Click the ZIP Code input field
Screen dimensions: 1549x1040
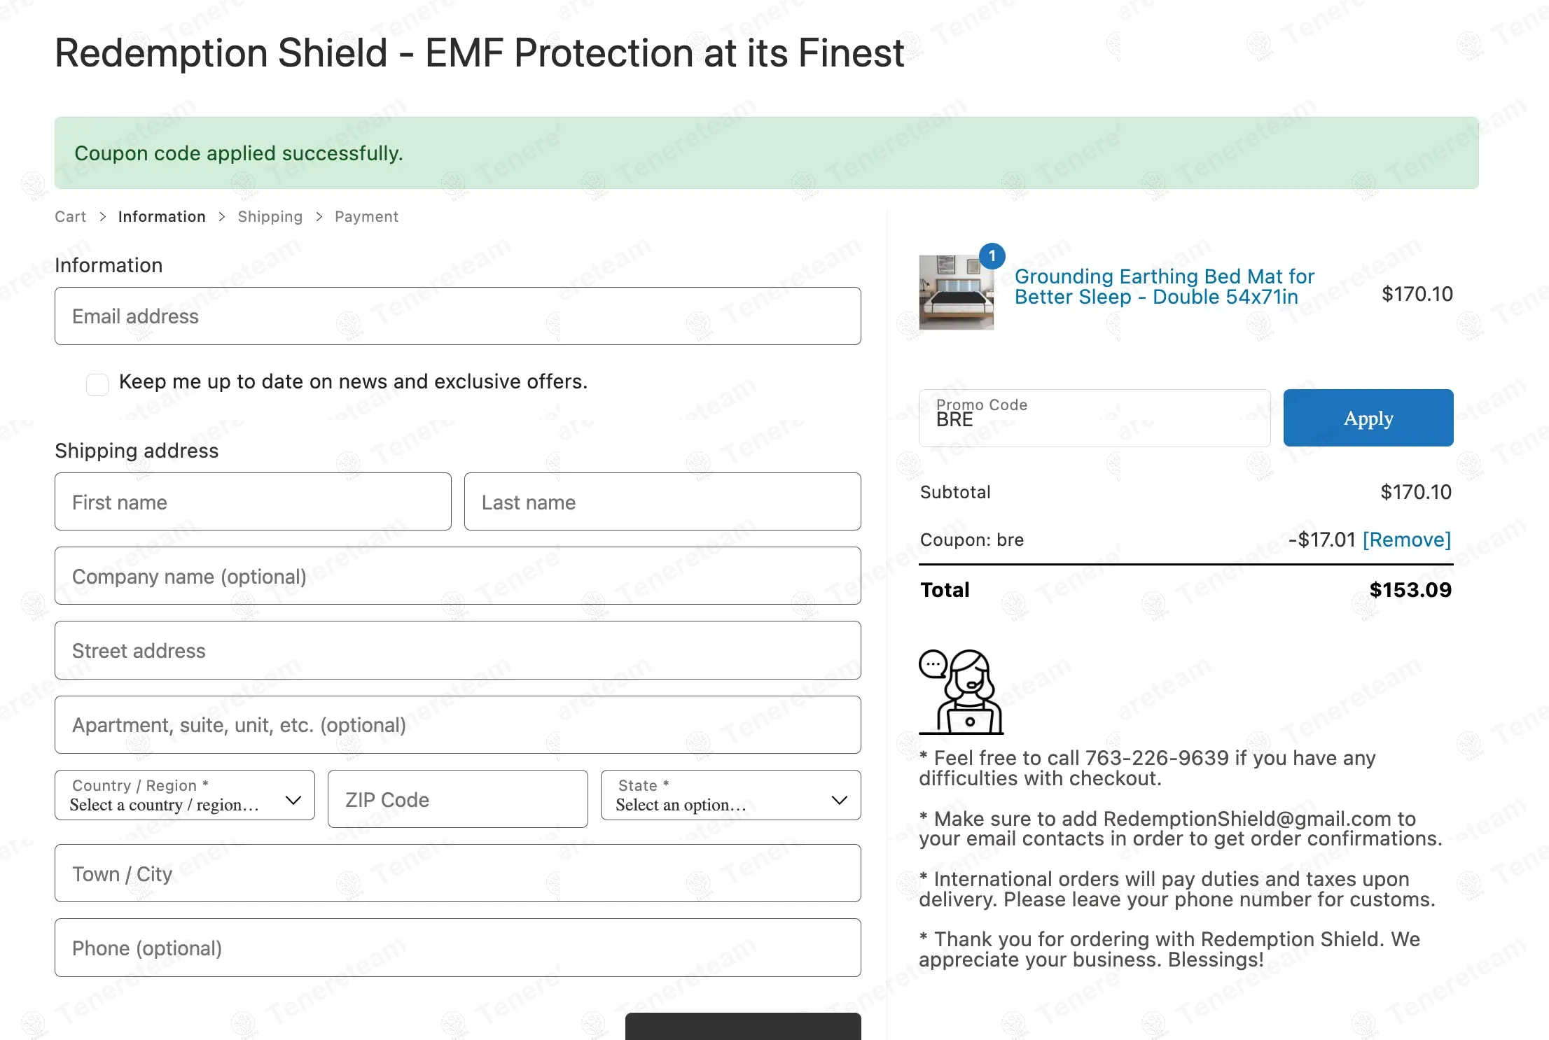(457, 799)
